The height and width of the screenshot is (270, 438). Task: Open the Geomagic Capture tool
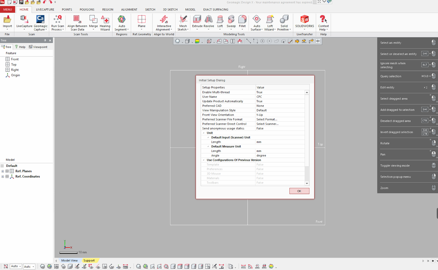tap(40, 23)
